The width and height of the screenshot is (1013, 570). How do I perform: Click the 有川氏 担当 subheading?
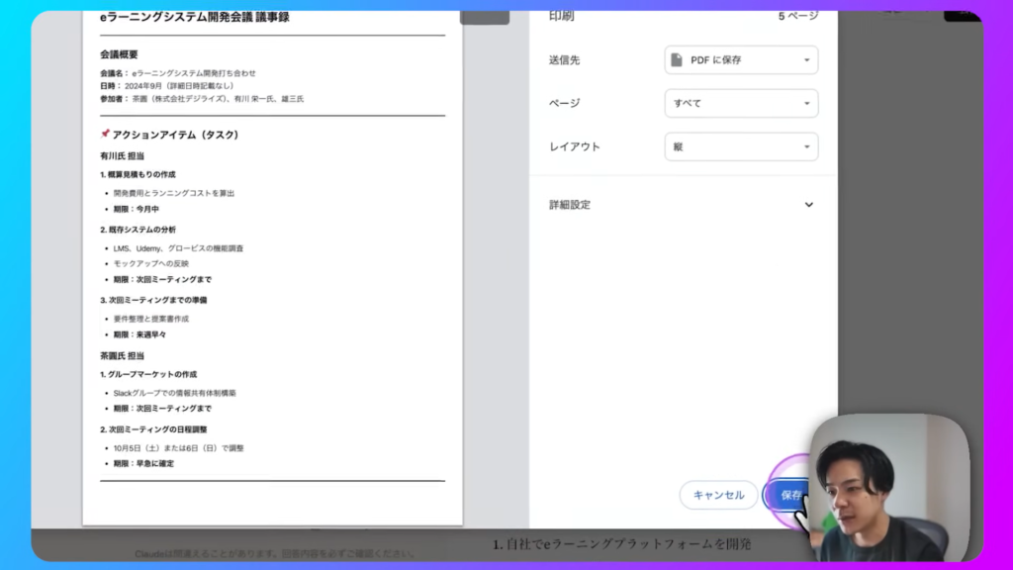[122, 155]
